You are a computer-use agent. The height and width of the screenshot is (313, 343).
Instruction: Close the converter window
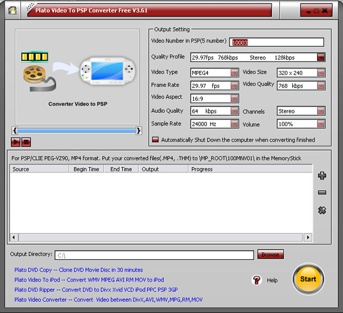point(325,11)
